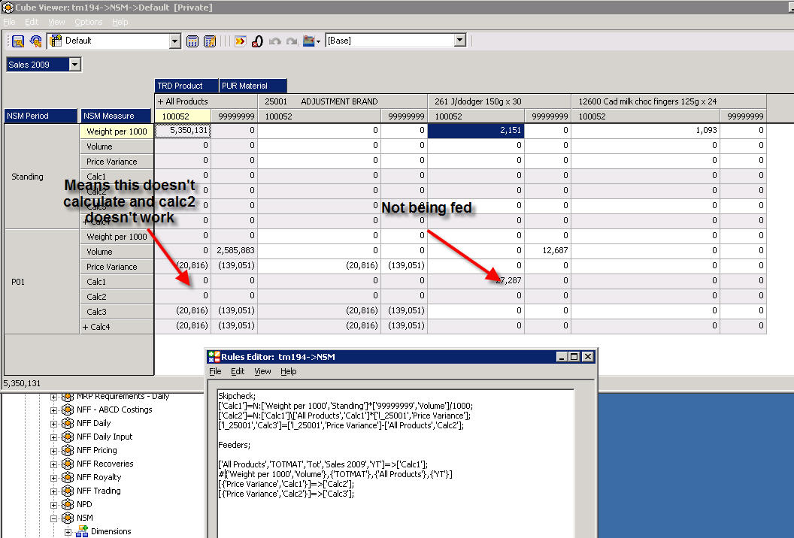Open the [Base] sandbox dropdown
The width and height of the screenshot is (794, 538).
click(x=460, y=41)
